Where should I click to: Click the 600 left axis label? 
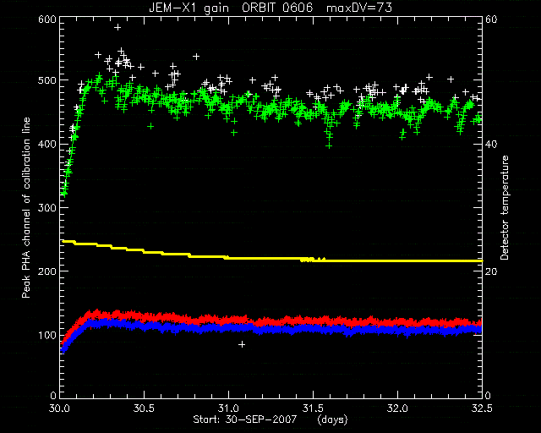pyautogui.click(x=47, y=19)
